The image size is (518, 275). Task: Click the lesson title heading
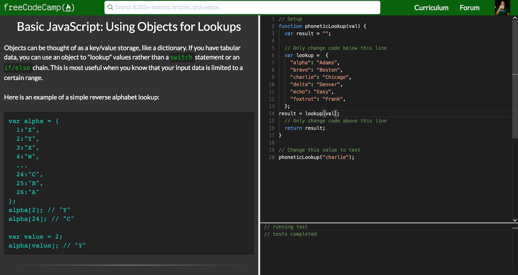pos(129,27)
